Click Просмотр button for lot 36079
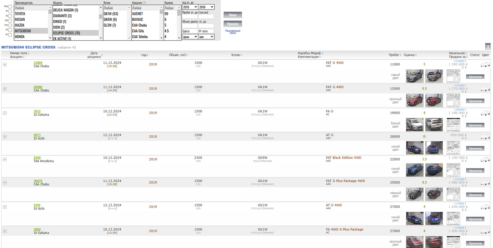This screenshot has height=248, width=493. pos(475,195)
